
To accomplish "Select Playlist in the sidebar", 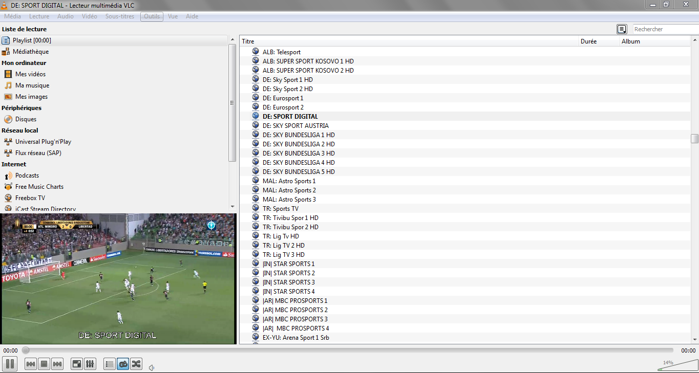I will [x=114, y=40].
